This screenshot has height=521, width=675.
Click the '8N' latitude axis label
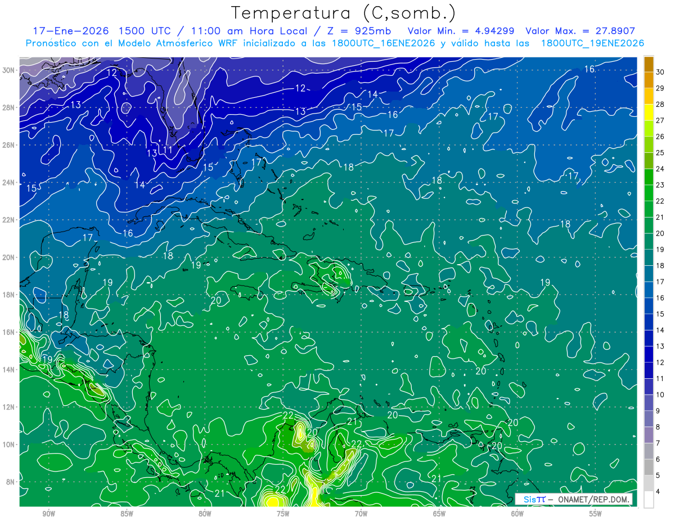[10, 482]
